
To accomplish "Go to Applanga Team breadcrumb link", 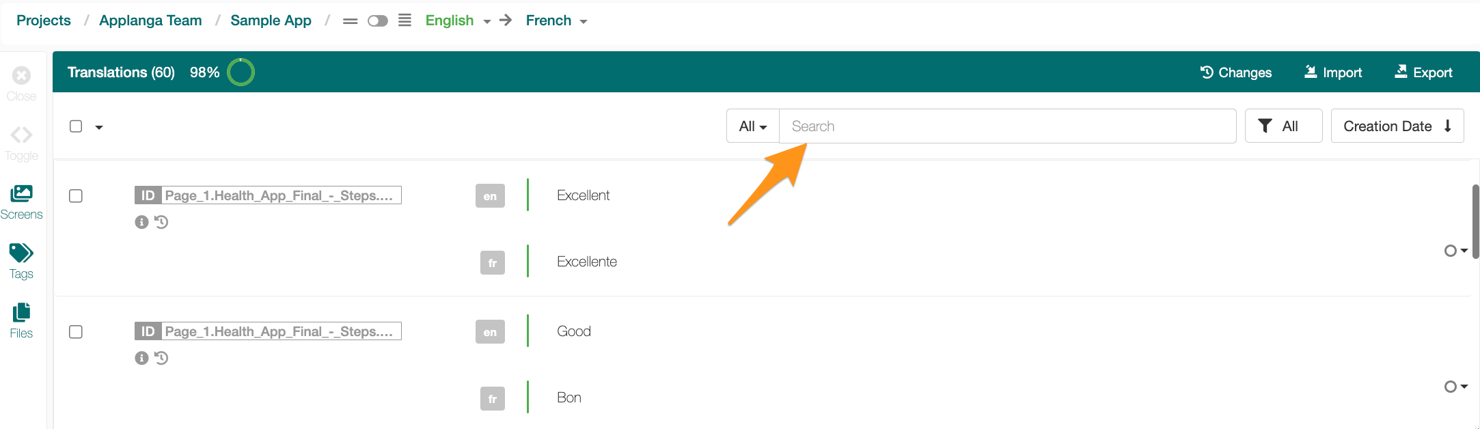I will (x=150, y=20).
